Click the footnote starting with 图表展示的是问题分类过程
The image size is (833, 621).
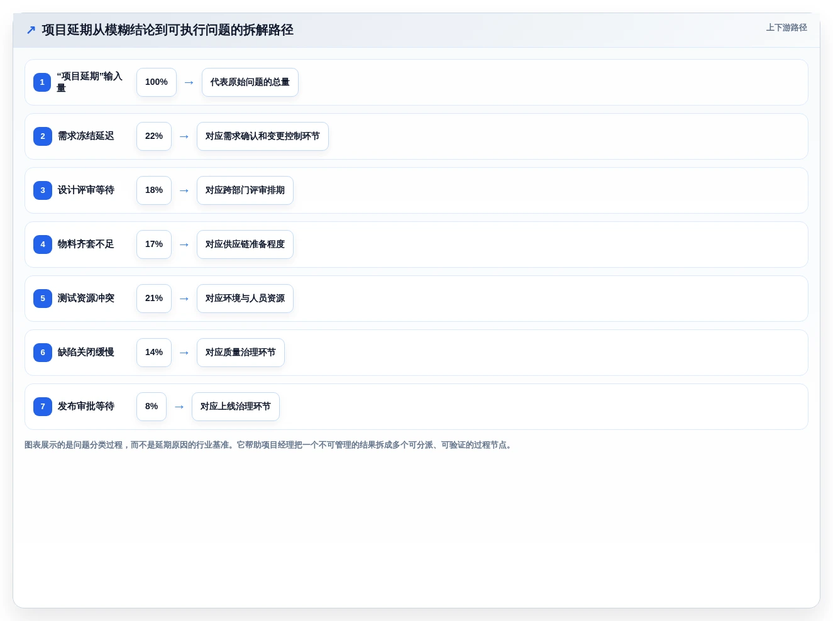click(x=269, y=445)
